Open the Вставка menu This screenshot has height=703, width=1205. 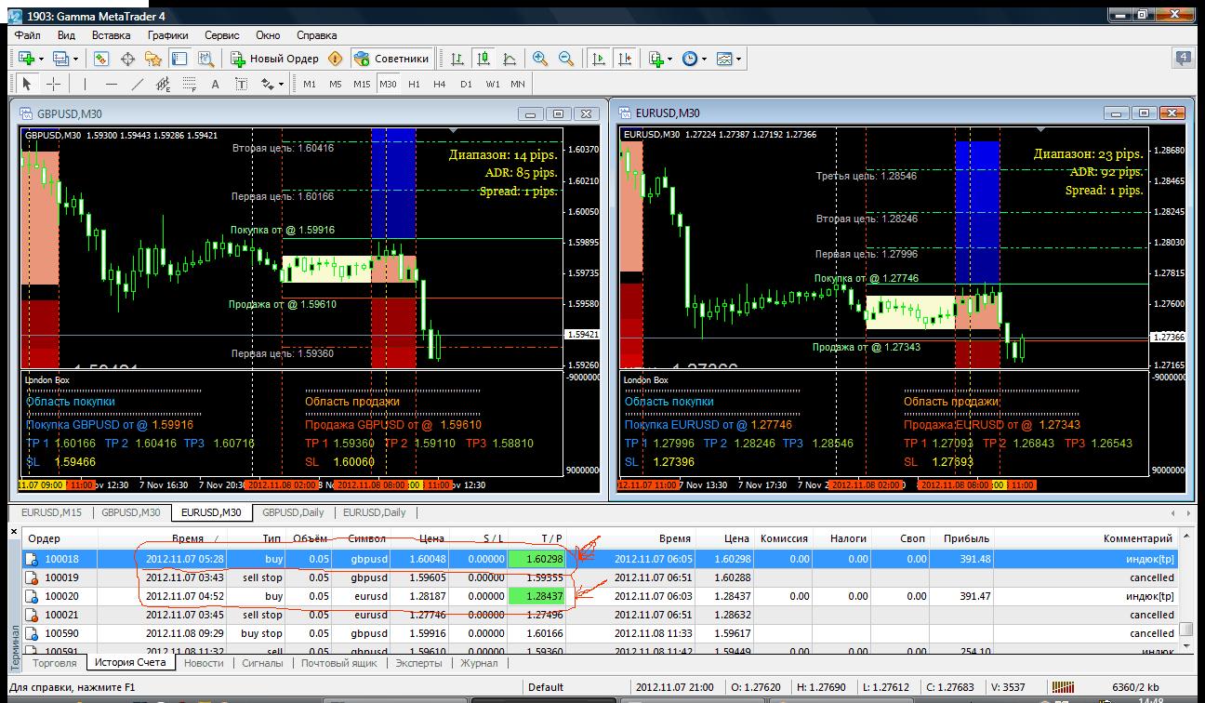pyautogui.click(x=112, y=35)
